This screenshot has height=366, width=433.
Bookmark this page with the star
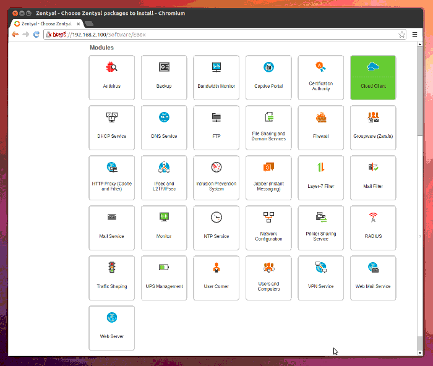pyautogui.click(x=402, y=34)
